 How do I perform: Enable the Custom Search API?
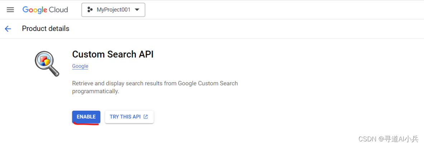(86, 117)
